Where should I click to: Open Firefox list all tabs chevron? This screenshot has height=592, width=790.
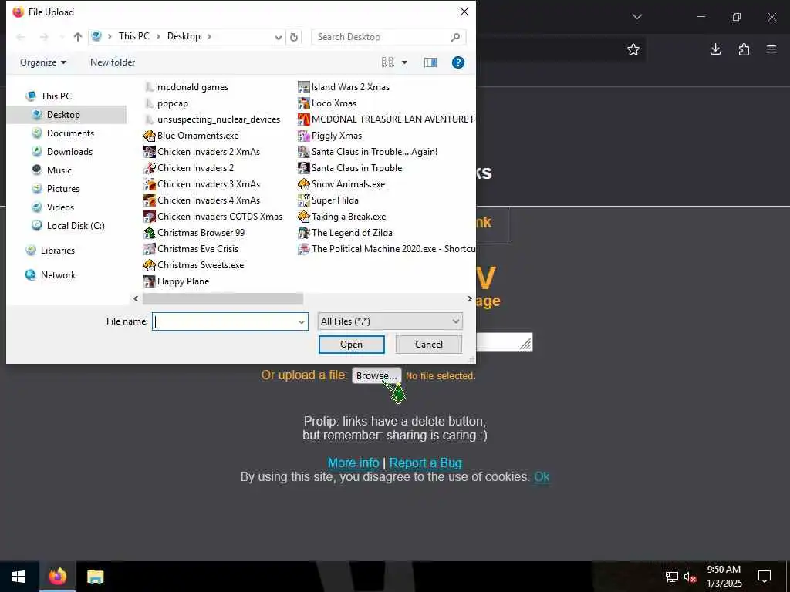[636, 17]
